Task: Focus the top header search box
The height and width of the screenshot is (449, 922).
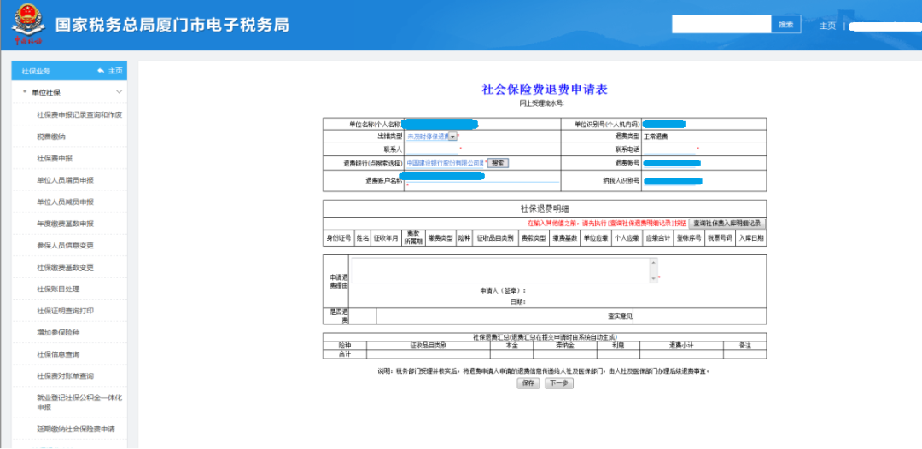Action: coord(721,24)
